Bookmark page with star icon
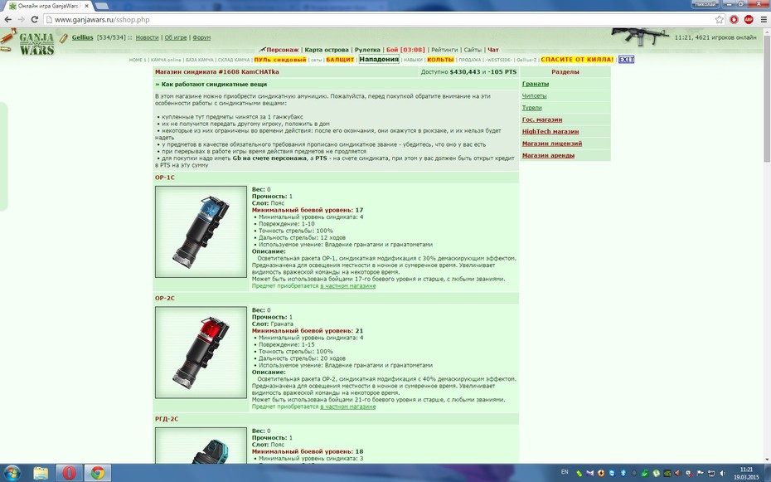This screenshot has width=771, height=482. [720, 20]
